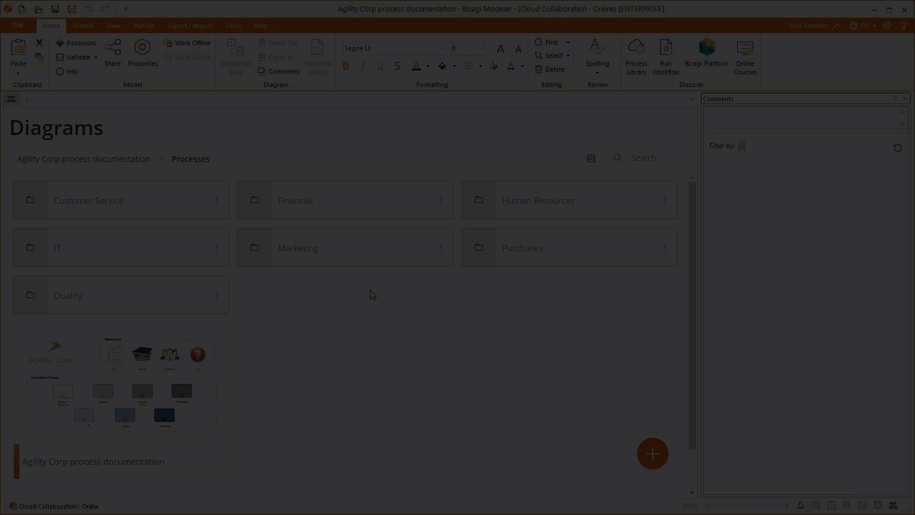Click the Share model icon
Viewport: 915px width, 515px height.
point(113,53)
